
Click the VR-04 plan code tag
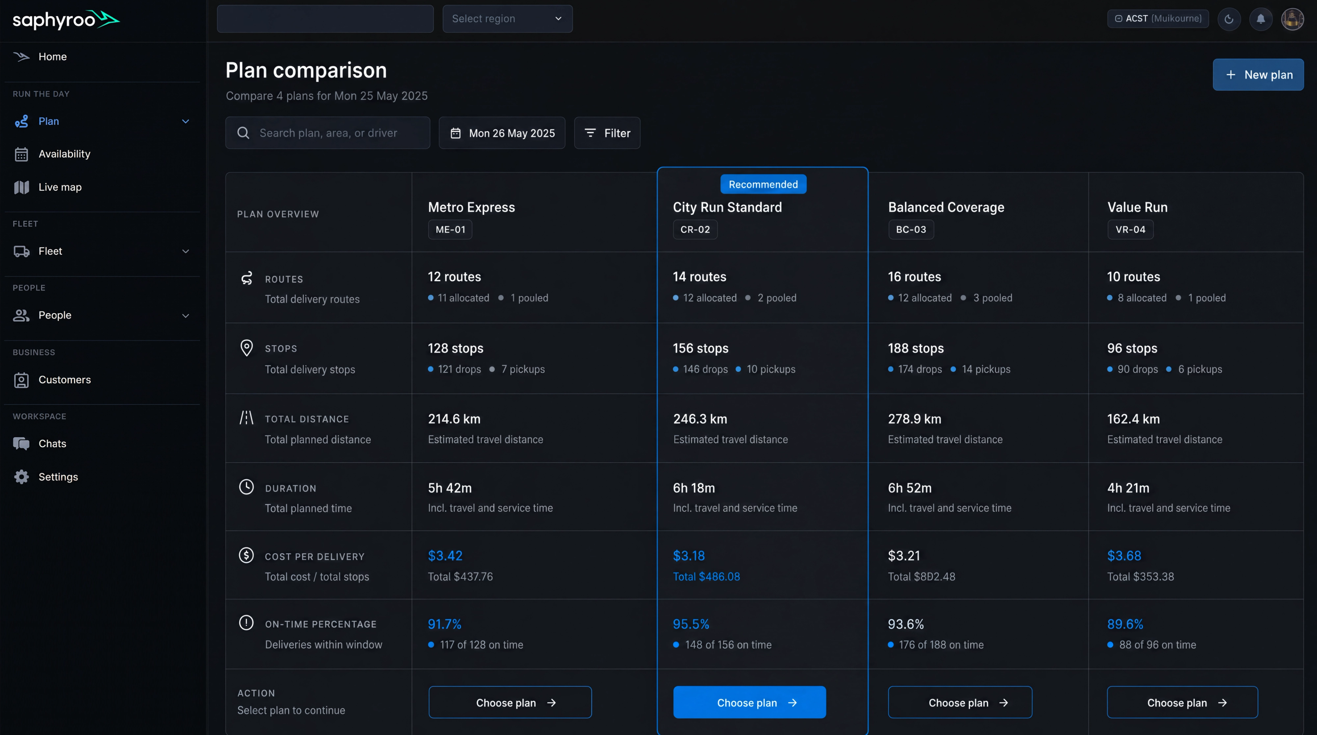coord(1130,229)
